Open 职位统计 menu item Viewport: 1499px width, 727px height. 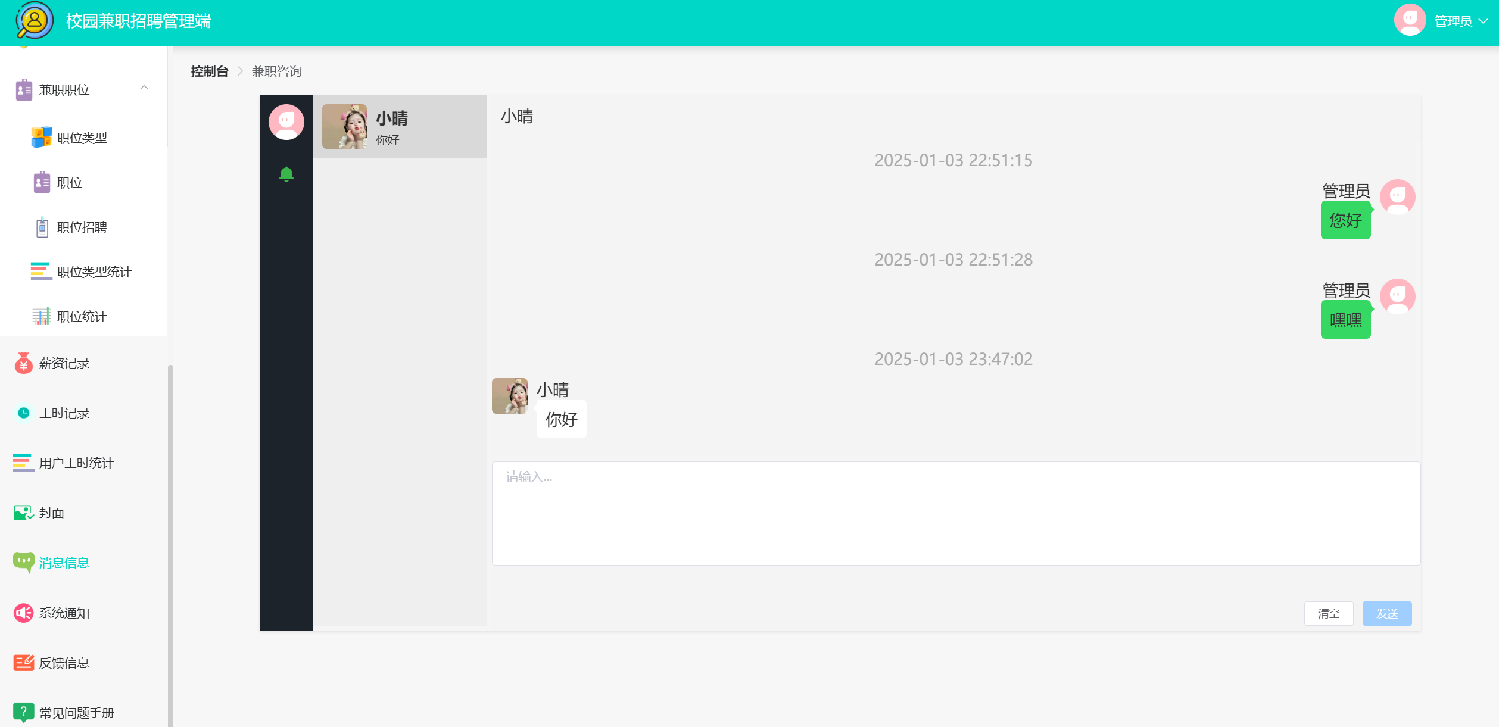pyautogui.click(x=83, y=316)
